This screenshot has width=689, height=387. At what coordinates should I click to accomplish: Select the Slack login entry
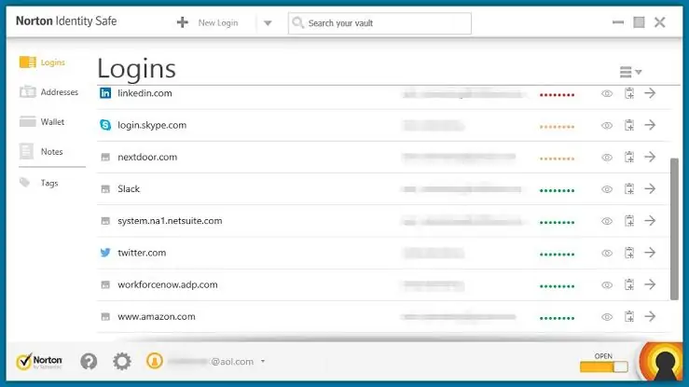click(x=129, y=189)
